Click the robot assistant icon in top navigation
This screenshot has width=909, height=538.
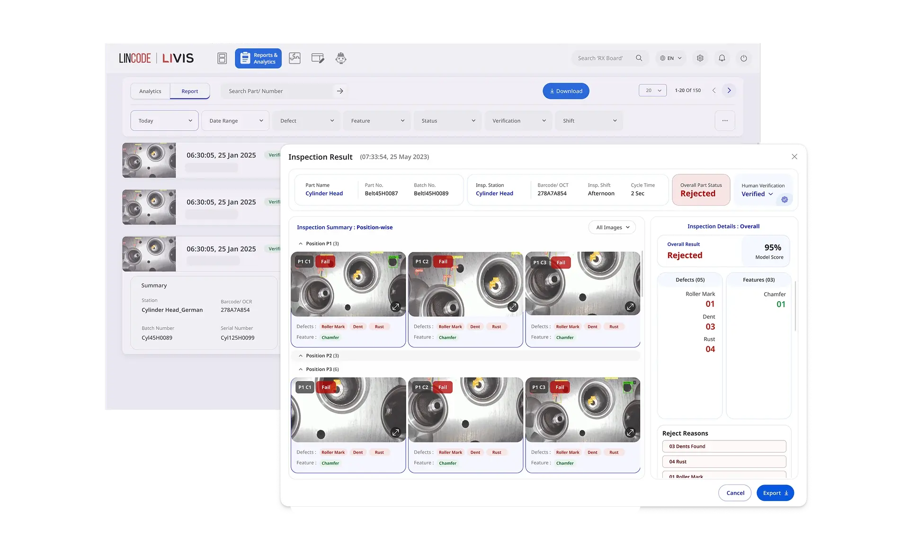[x=341, y=58]
